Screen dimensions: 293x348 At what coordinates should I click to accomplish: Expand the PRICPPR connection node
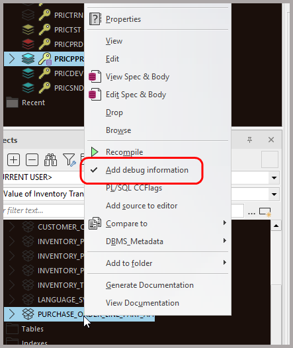pos(12,59)
